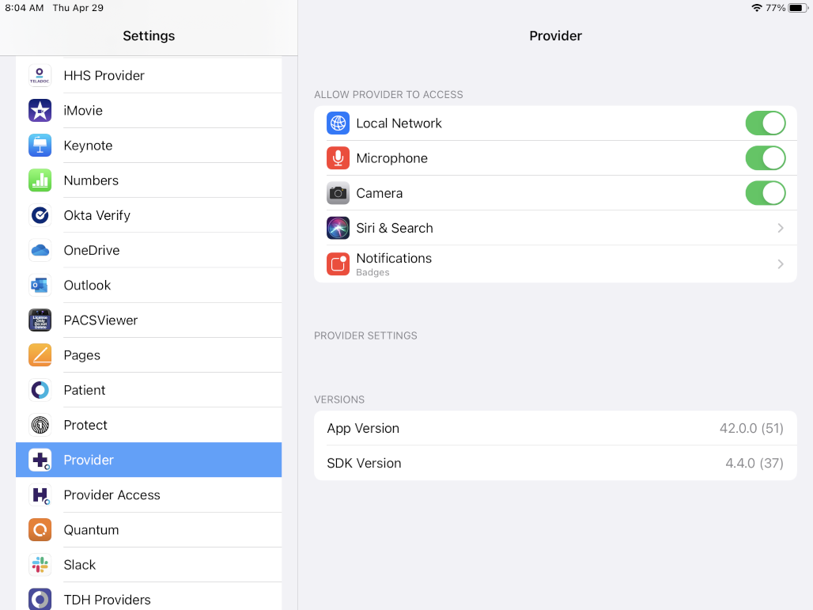Disable Local Network access toggle
The image size is (813, 610).
point(766,123)
